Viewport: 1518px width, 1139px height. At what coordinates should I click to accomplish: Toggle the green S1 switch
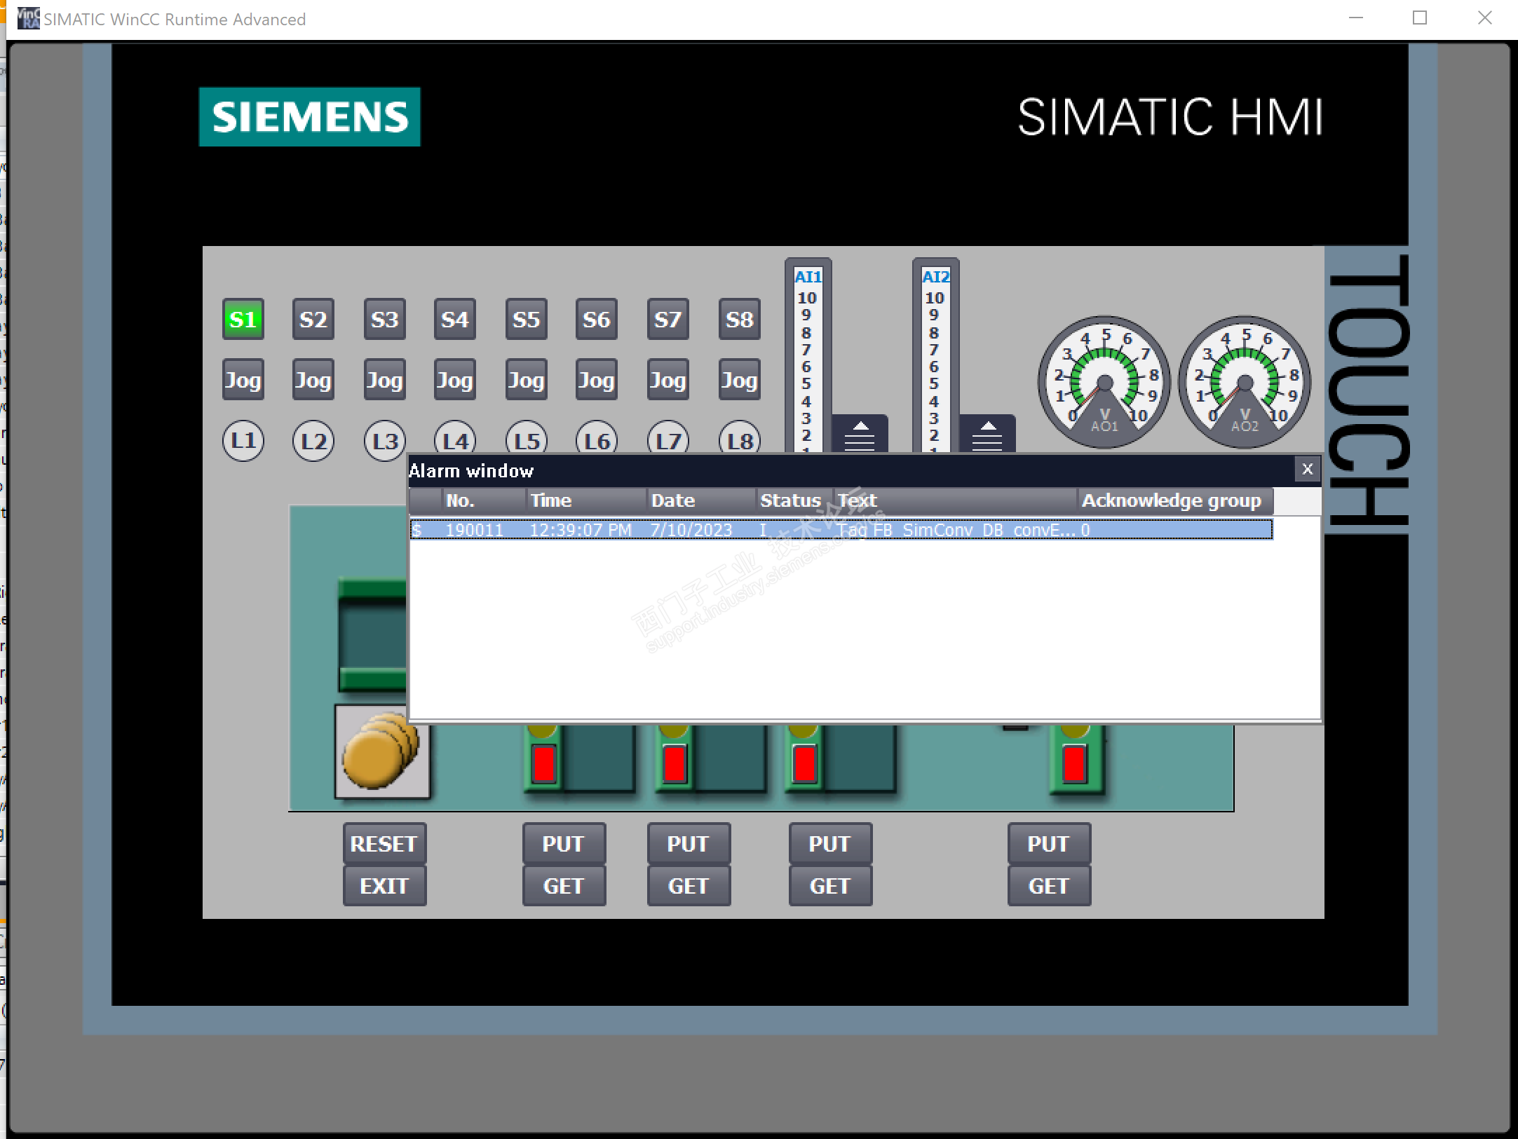(243, 320)
